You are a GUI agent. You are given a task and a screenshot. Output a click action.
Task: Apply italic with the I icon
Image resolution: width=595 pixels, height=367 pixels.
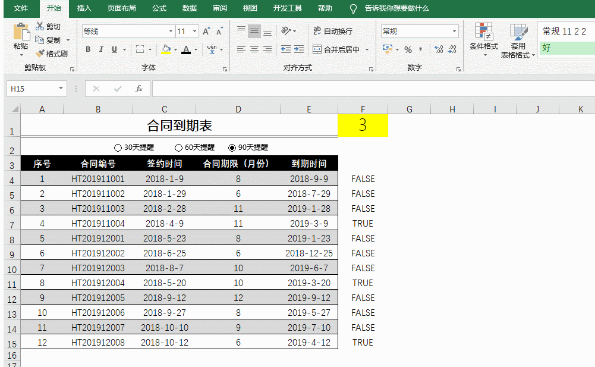(101, 50)
